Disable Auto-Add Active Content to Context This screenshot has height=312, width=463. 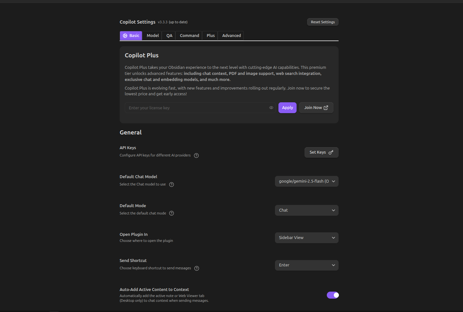coord(333,295)
